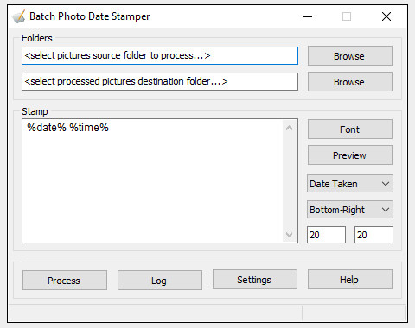Open the Help button

[350, 280]
